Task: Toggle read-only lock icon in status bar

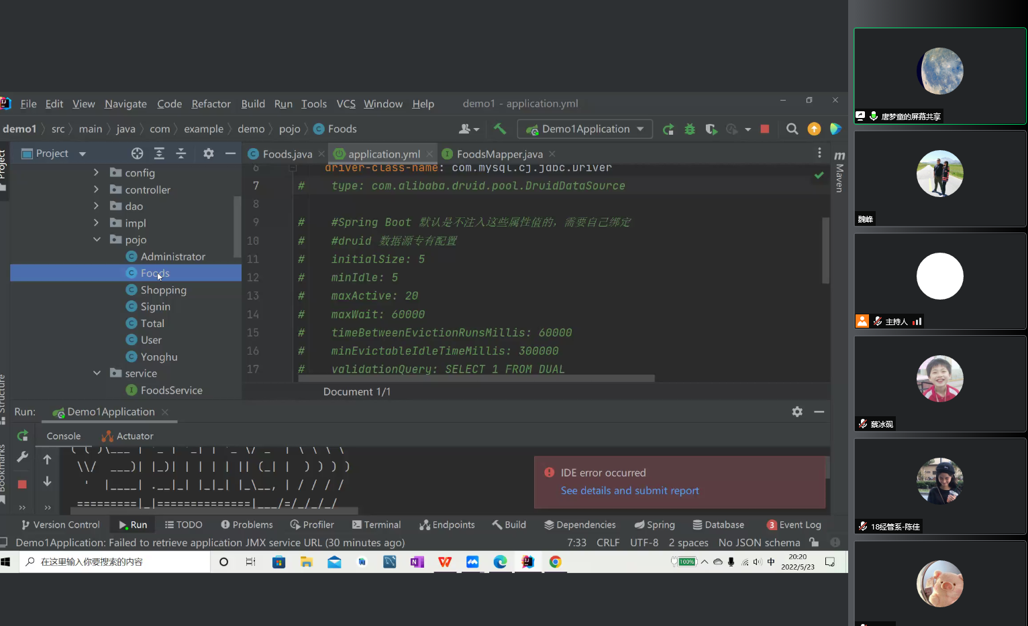Action: click(x=814, y=542)
